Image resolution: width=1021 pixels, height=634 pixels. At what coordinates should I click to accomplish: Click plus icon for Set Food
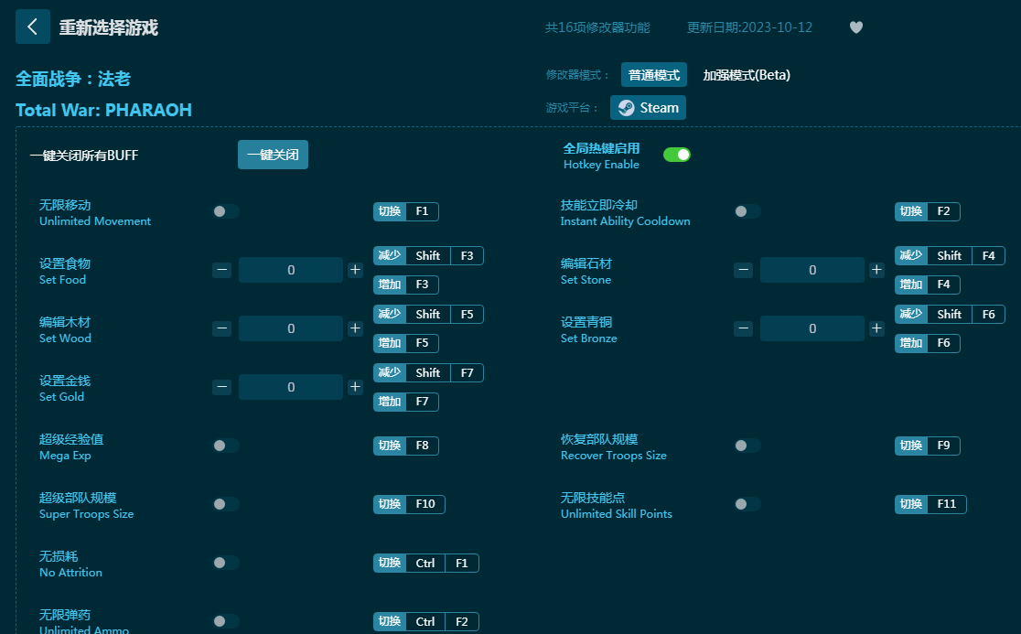pos(355,270)
